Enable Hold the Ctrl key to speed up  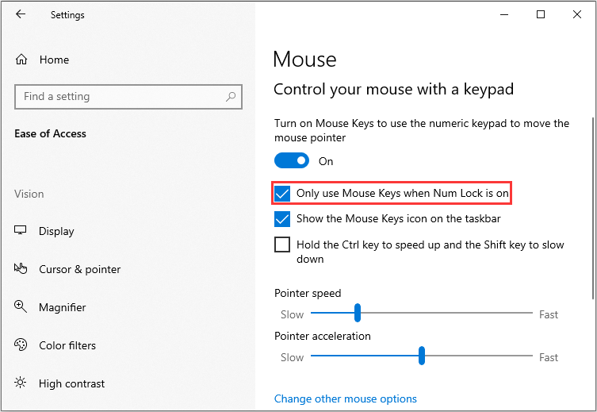pos(282,245)
